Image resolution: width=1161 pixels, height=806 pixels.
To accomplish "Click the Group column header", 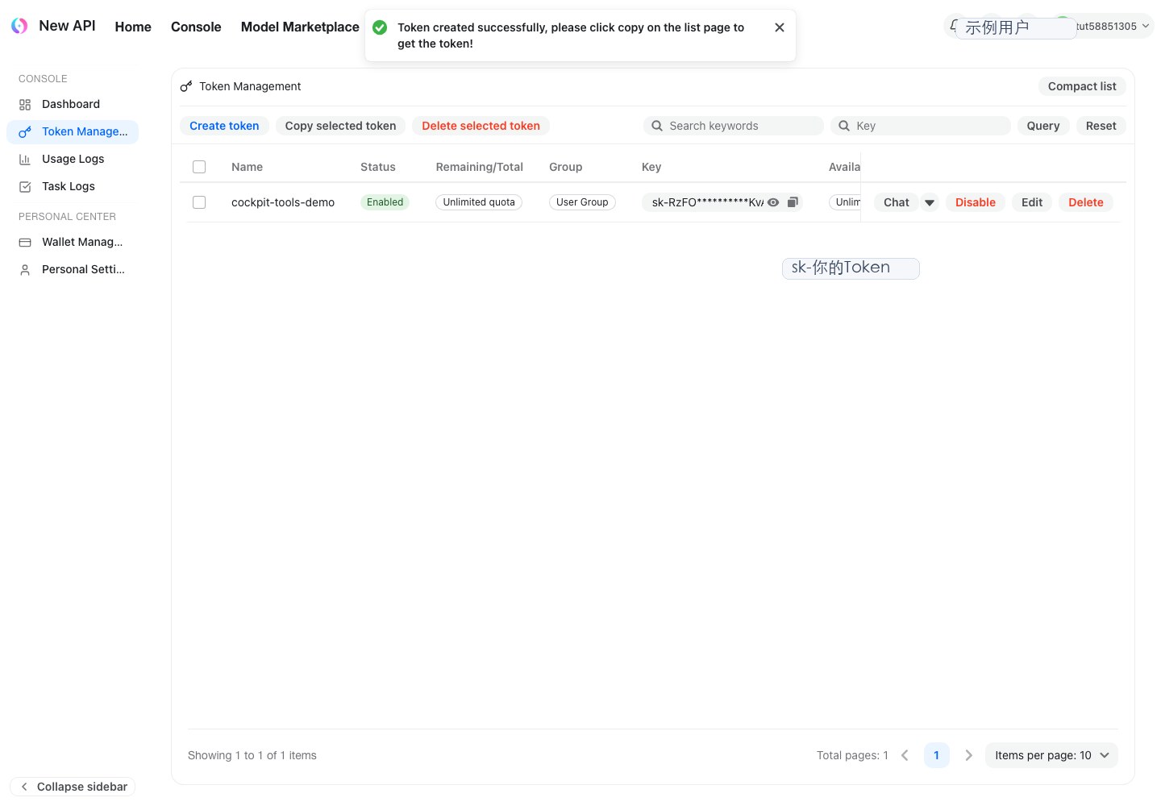I will (565, 167).
